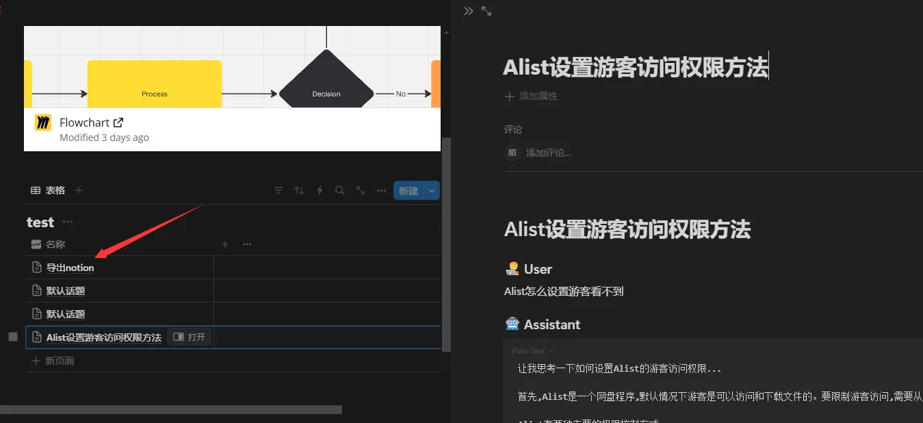
Task: Click 新页面 to add a row
Action: [x=53, y=361]
